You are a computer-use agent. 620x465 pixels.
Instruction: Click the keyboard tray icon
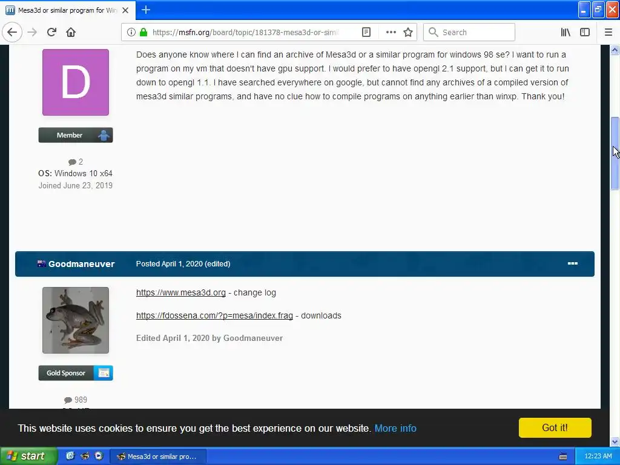coord(563,457)
